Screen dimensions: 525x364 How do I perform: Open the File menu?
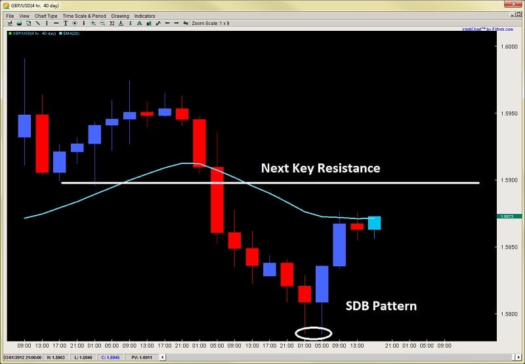click(x=10, y=16)
